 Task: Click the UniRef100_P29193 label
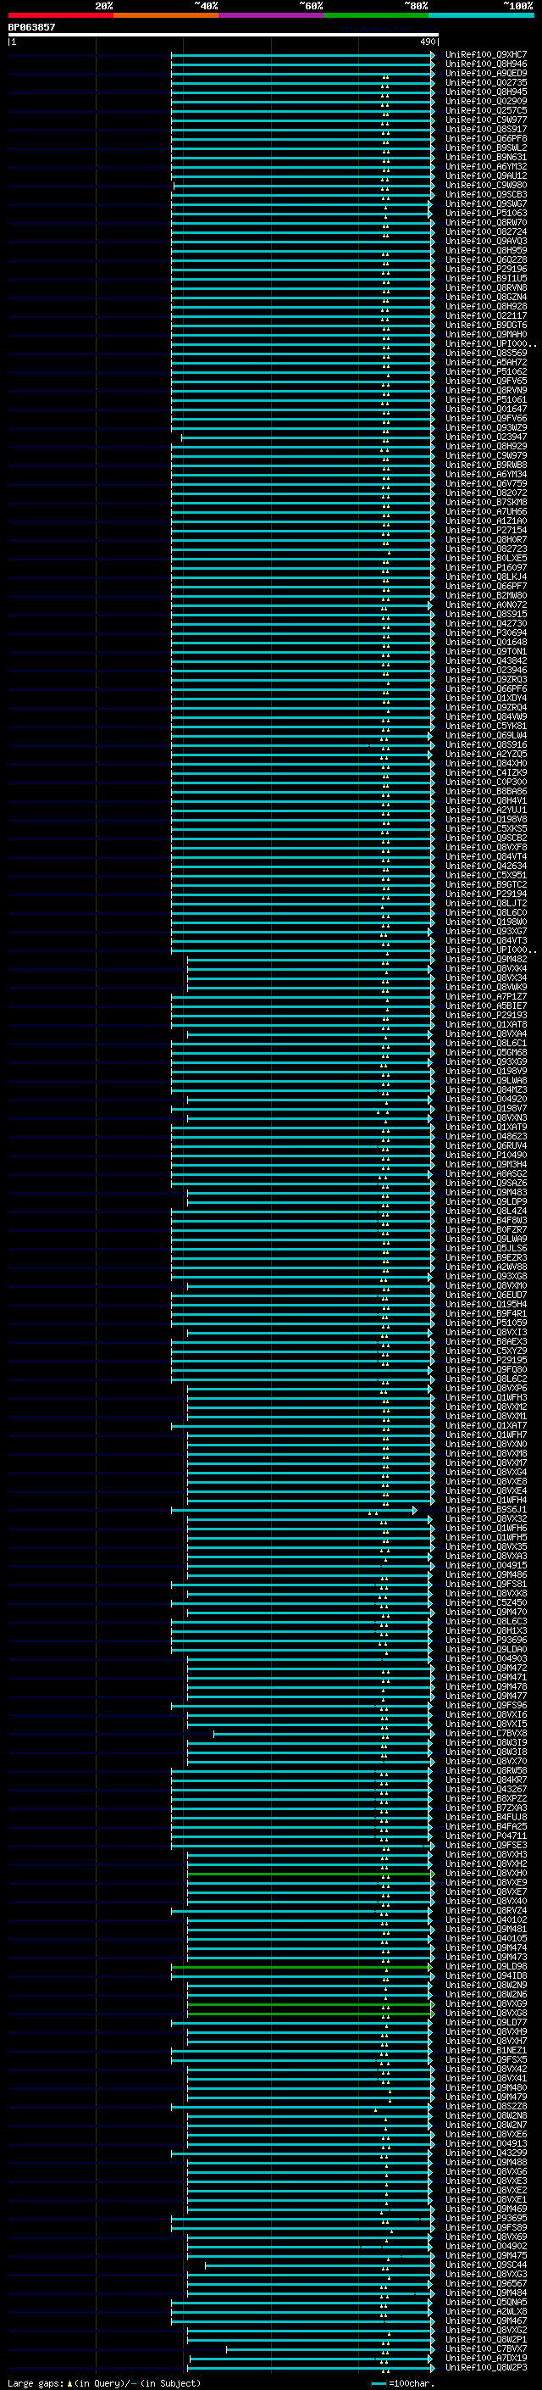[485, 1015]
